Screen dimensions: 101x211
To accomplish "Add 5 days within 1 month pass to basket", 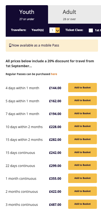I will click(x=83, y=101).
